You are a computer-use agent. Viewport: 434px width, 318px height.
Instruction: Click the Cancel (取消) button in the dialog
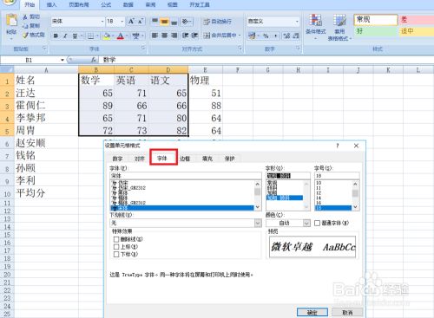coord(347,312)
